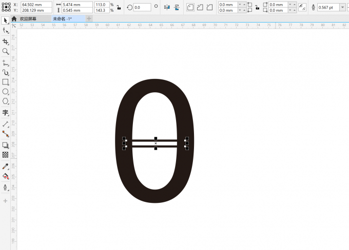Click the plus button to add new document tab
The height and width of the screenshot is (250, 349).
click(x=89, y=18)
